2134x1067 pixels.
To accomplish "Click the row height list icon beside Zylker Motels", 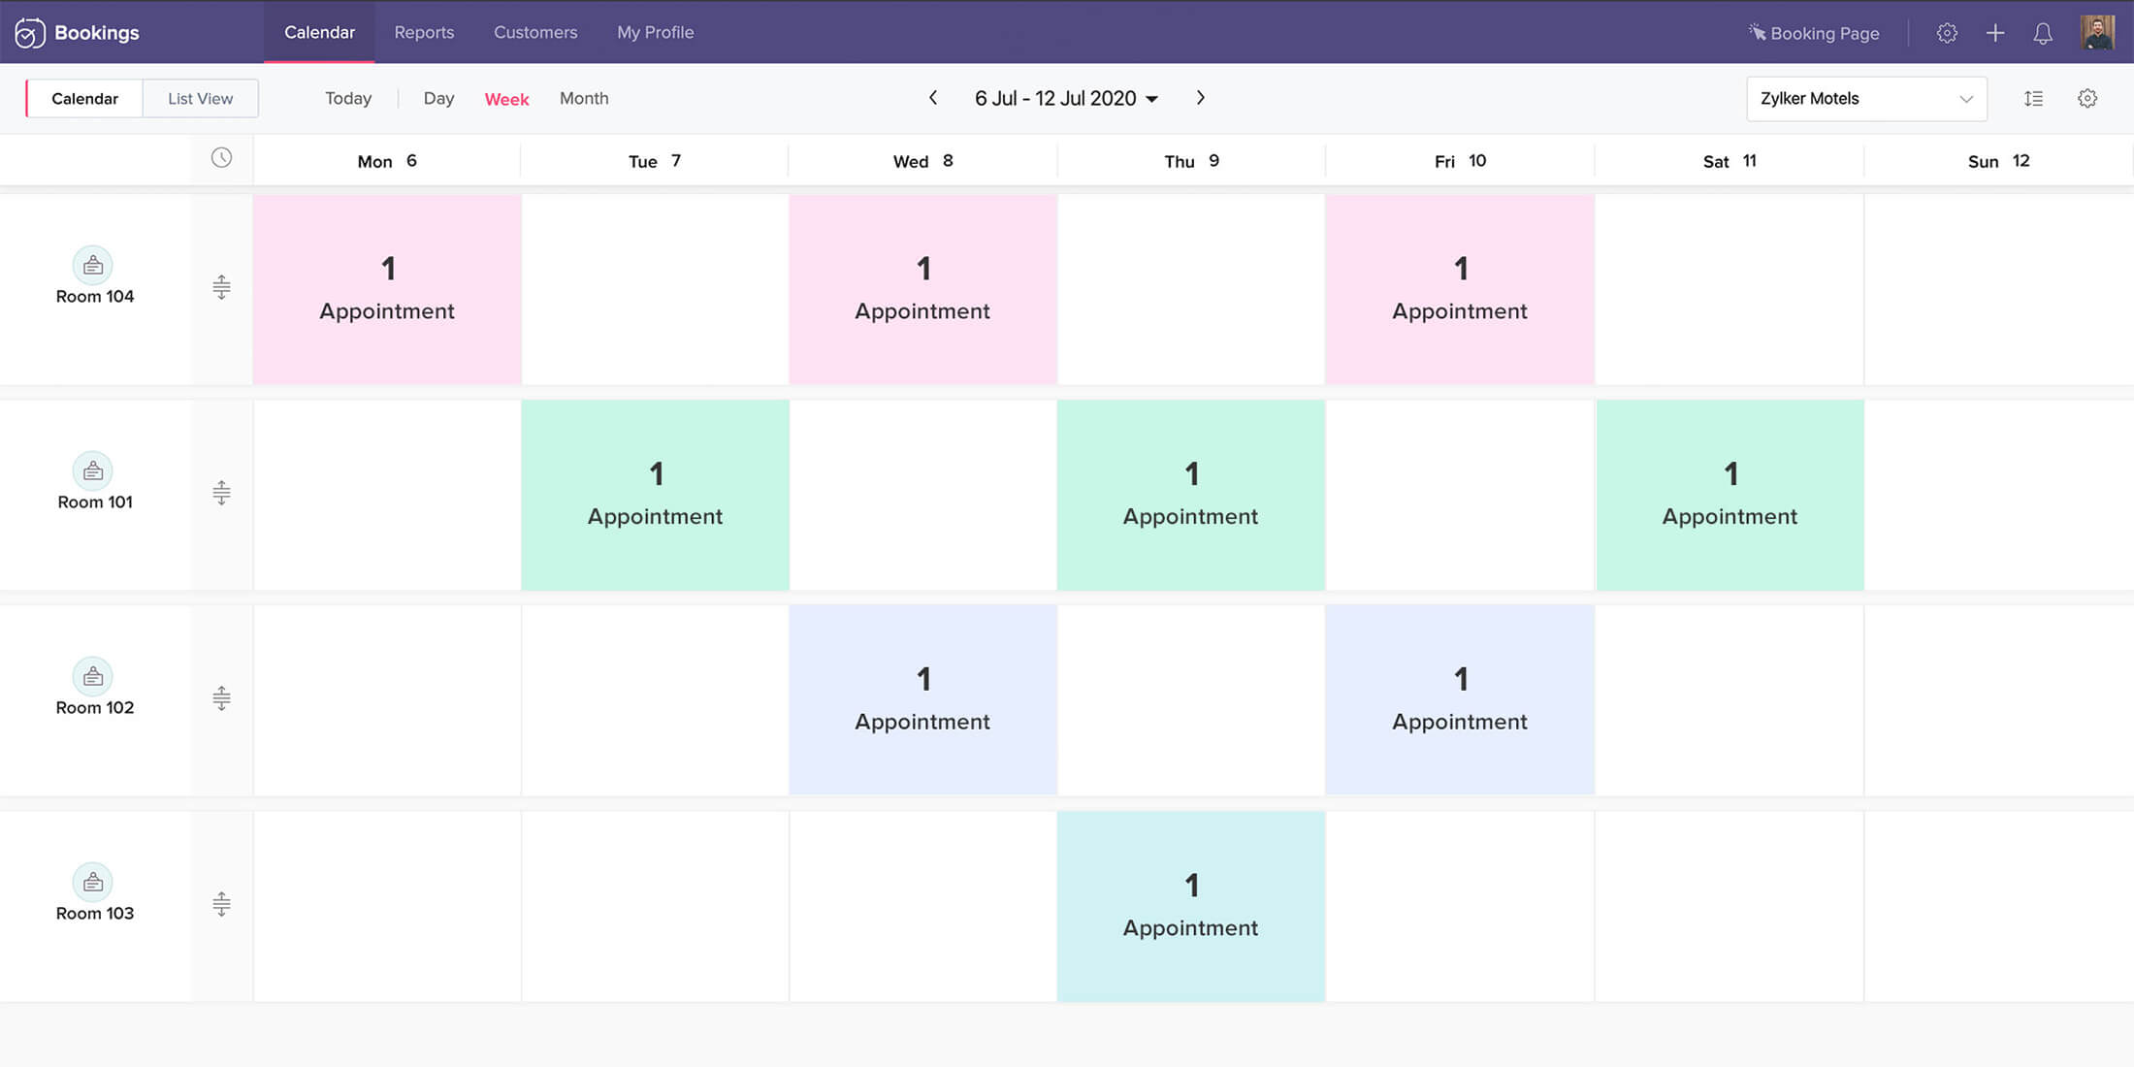I will pyautogui.click(x=2034, y=98).
